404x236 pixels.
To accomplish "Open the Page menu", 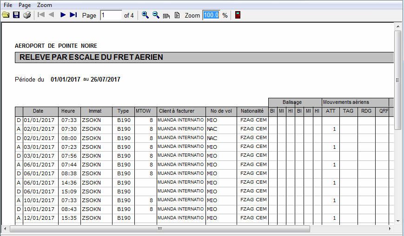I will (x=25, y=5).
